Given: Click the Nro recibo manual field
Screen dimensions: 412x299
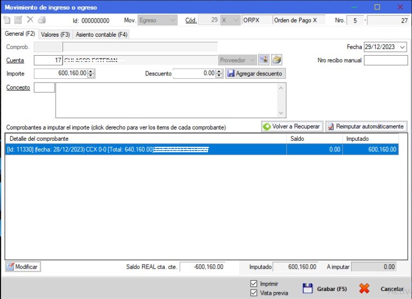Looking at the screenshot, I should (386, 60).
